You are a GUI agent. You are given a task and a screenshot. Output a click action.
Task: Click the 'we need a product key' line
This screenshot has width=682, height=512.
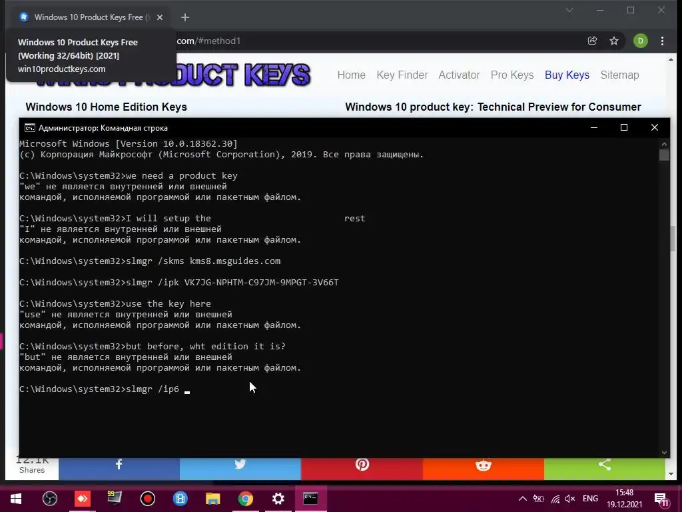[182, 176]
